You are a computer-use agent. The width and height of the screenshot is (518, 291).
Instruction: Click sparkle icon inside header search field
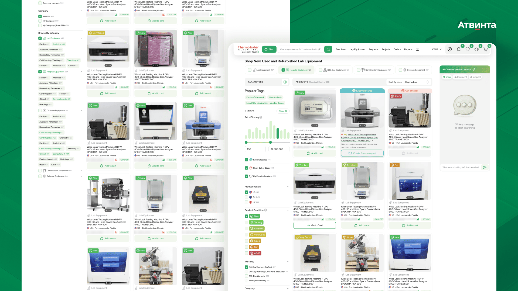(x=319, y=49)
